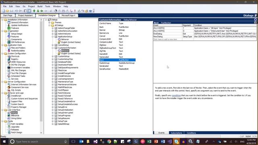
Task: Collapse the Organization folder
Action: [2, 31]
